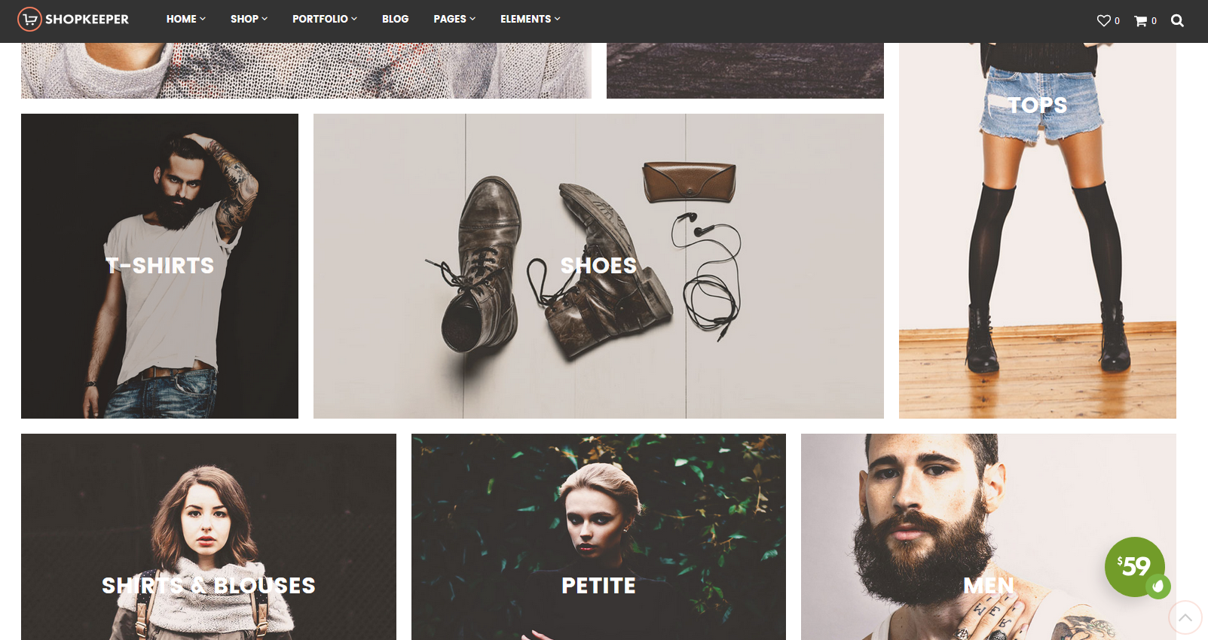Screen dimensions: 1208x640
Task: Open the shopping cart icon
Action: click(x=1141, y=20)
